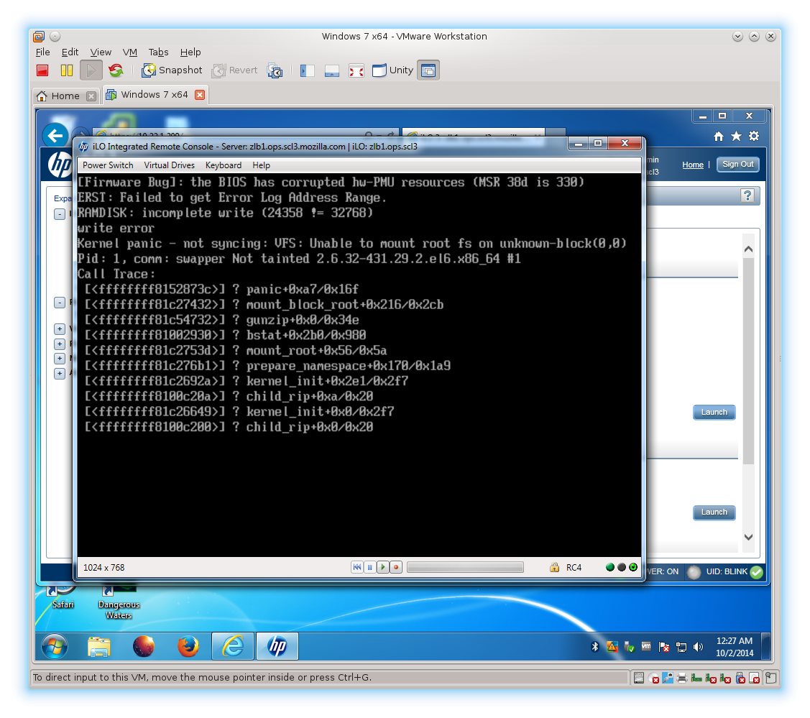
Task: Toggle the VMware sidebar panel icon
Action: tap(308, 70)
